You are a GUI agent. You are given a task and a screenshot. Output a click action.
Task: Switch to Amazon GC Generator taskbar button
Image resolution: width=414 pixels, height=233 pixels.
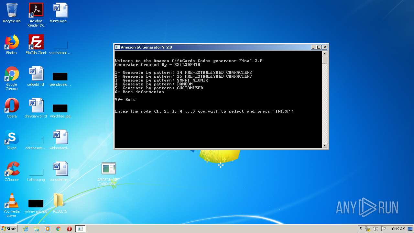(81, 229)
